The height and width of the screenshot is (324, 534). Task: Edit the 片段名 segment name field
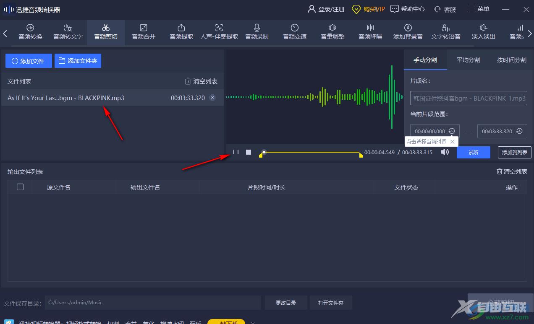(469, 98)
